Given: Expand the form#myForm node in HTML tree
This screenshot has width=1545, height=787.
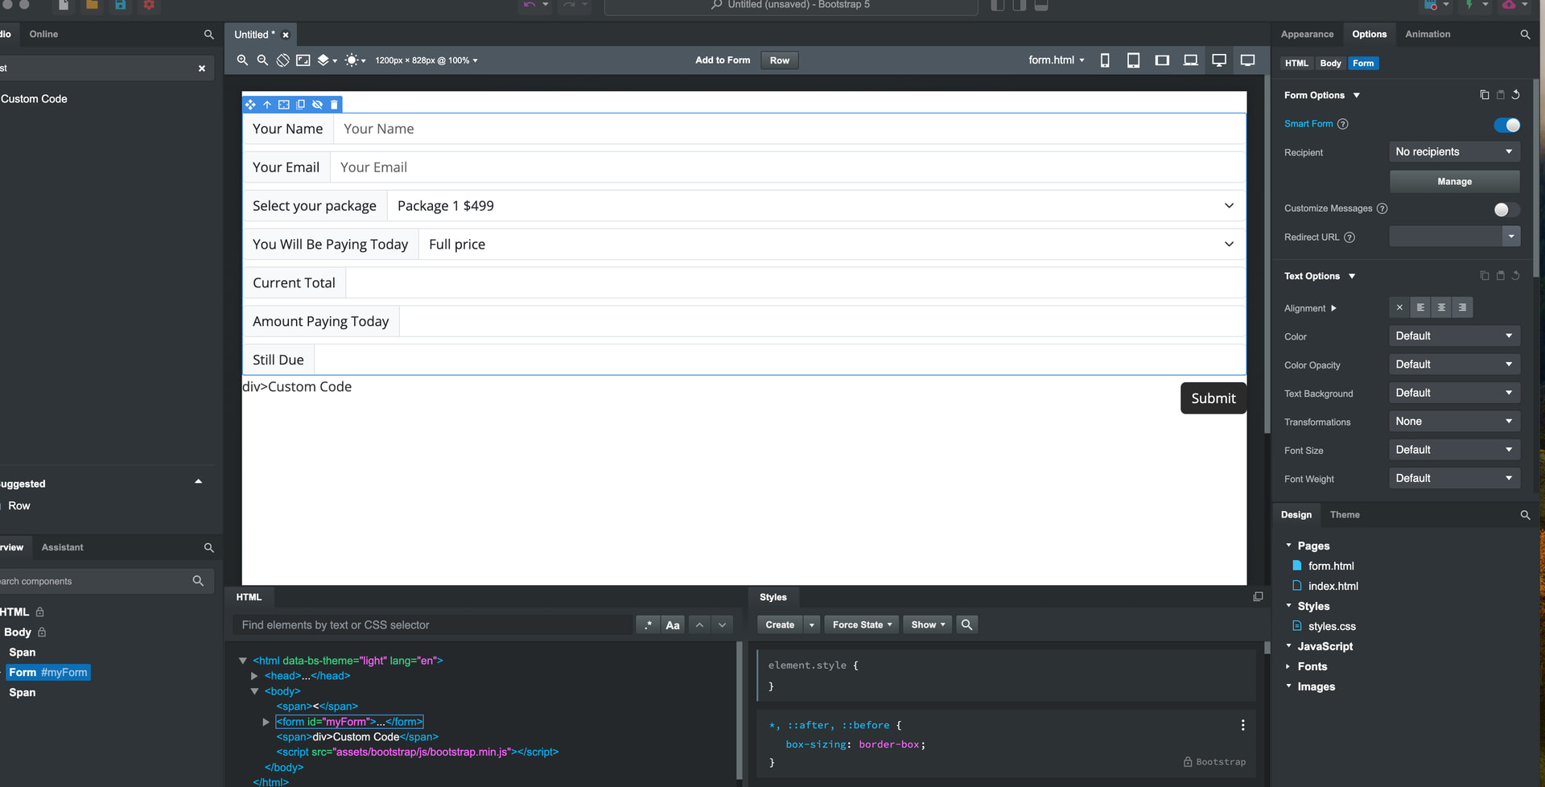Looking at the screenshot, I should [266, 722].
